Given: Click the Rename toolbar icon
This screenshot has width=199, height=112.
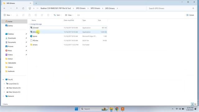Looking at the screenshot, I should click(36, 15).
